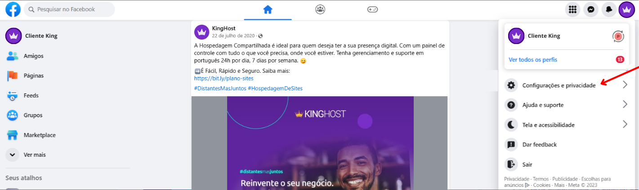Select the Home tab icon
The height and width of the screenshot is (190, 639).
[268, 9]
